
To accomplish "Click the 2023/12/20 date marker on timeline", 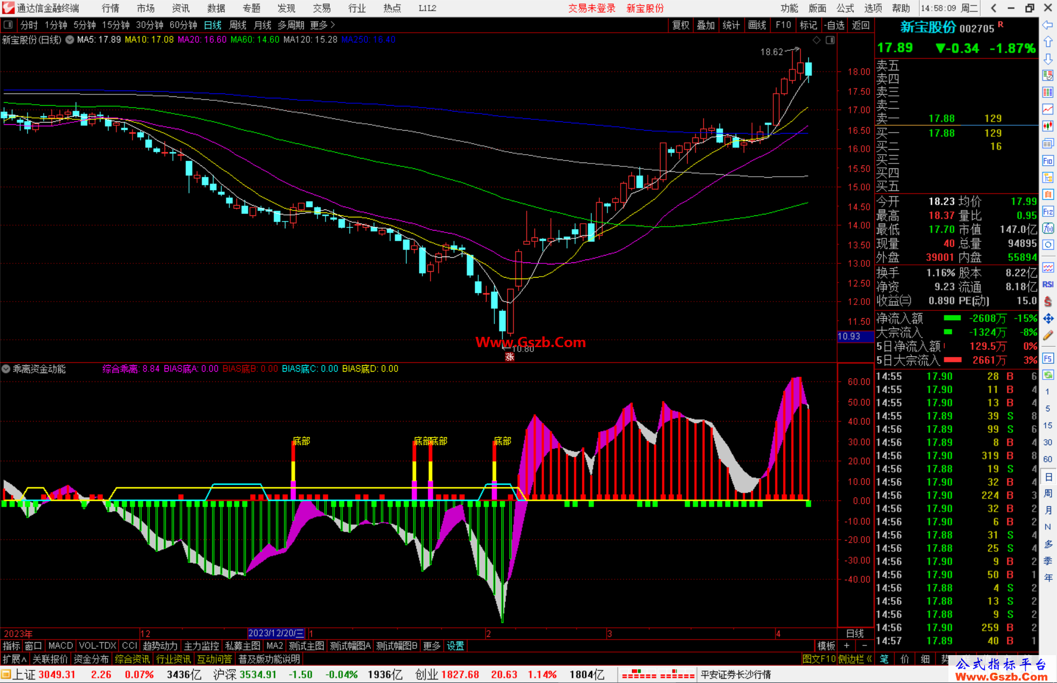I will tap(276, 633).
